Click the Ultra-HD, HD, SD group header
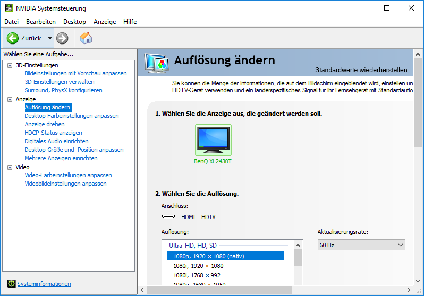The width and height of the screenshot is (424, 296). point(193,246)
